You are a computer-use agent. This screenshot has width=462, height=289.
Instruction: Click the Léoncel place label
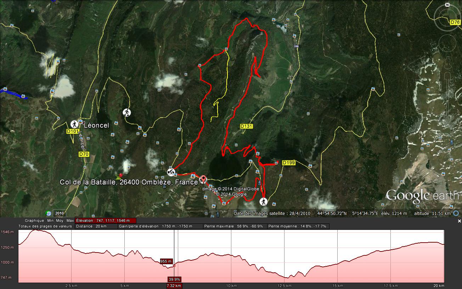96,125
